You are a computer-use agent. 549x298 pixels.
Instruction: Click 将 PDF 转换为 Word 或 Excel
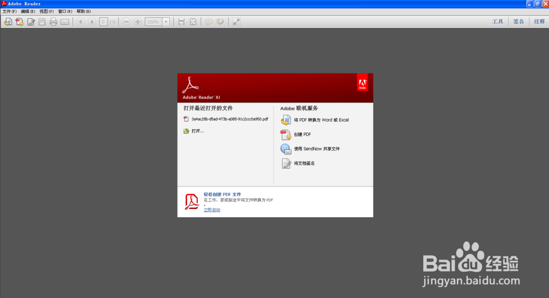(321, 120)
